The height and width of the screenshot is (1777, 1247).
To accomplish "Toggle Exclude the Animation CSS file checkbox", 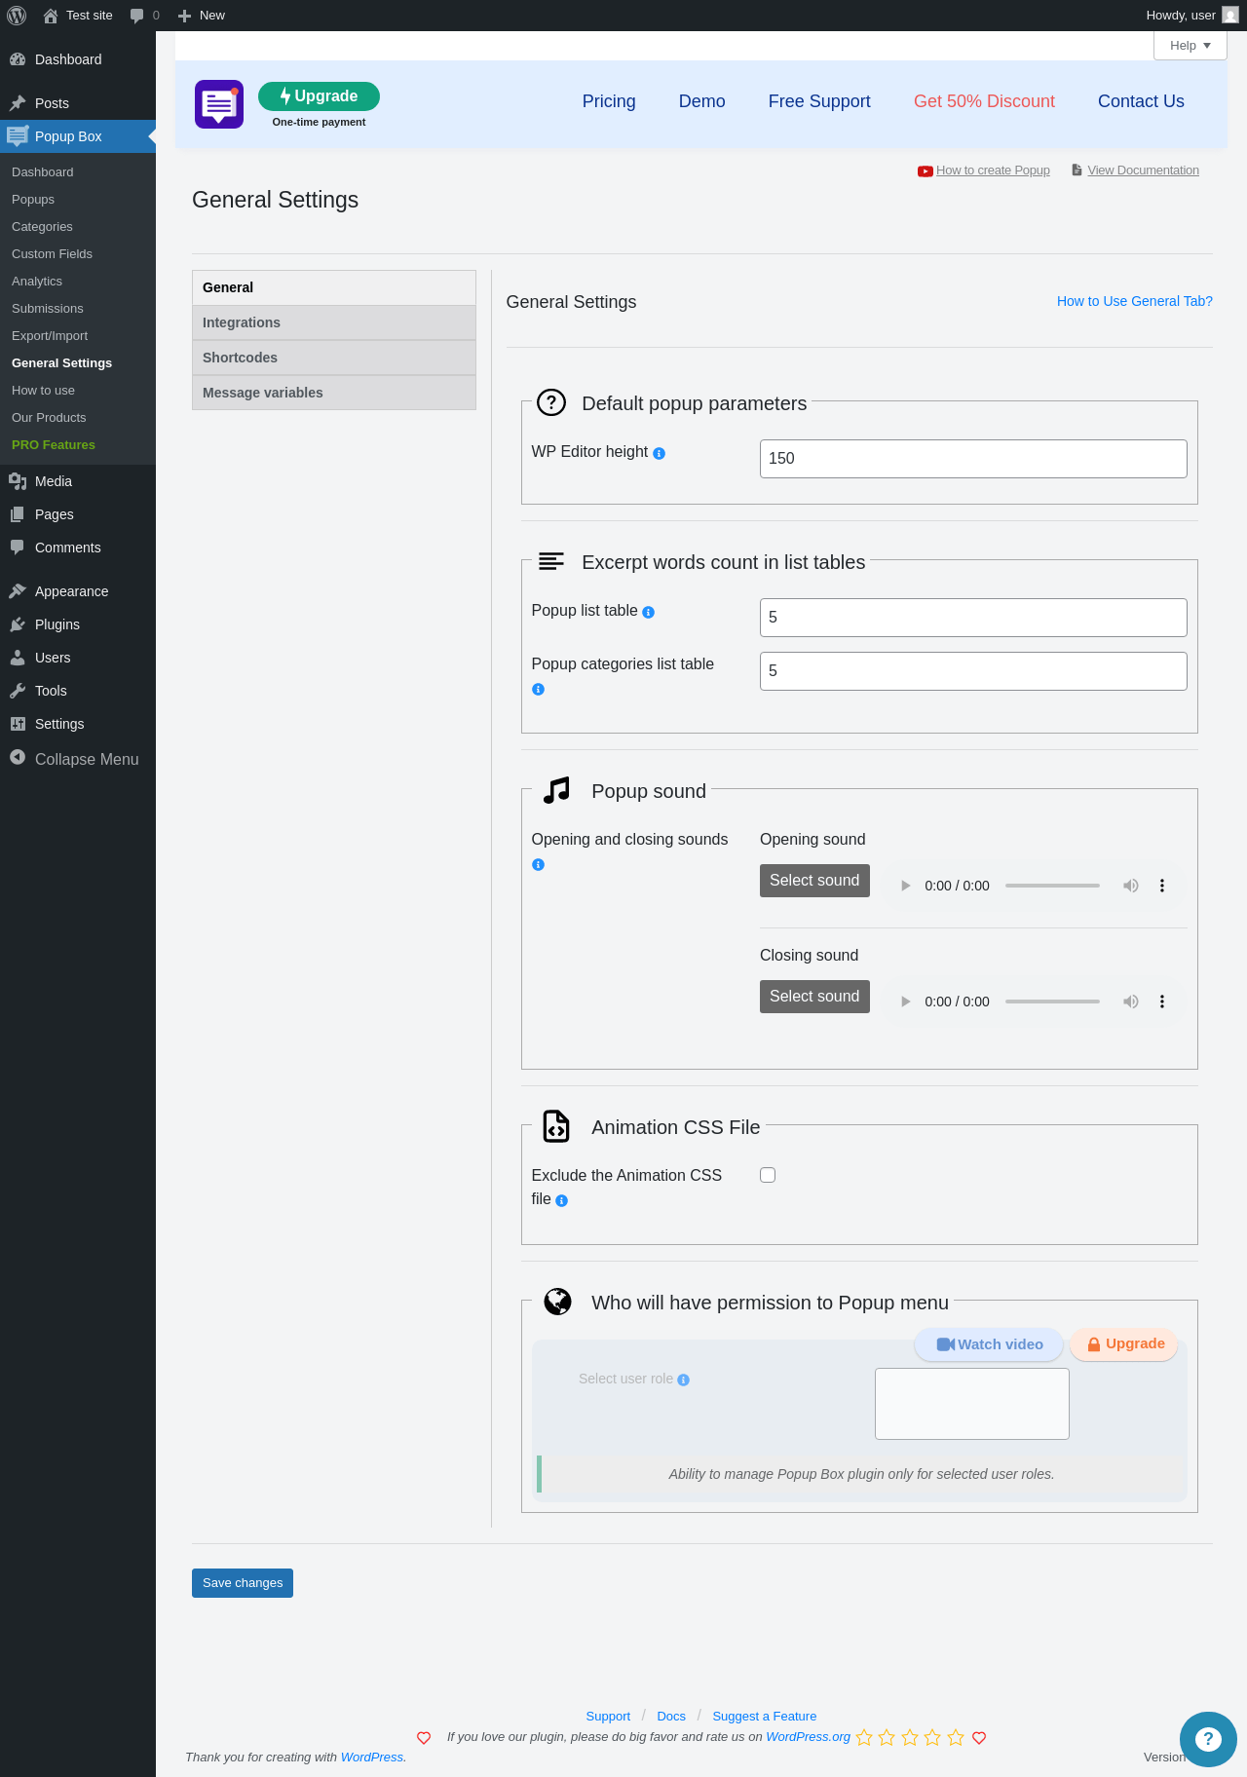I will [x=768, y=1175].
